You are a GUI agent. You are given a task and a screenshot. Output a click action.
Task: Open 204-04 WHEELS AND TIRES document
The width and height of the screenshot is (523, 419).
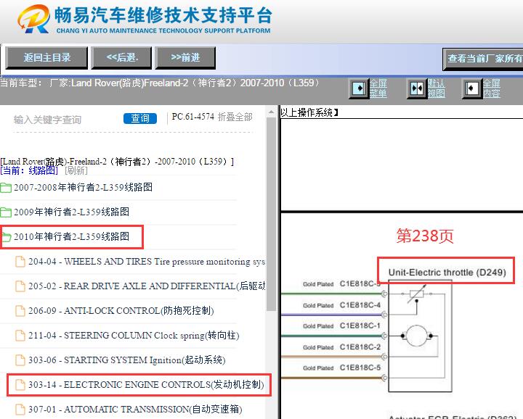[x=147, y=262]
